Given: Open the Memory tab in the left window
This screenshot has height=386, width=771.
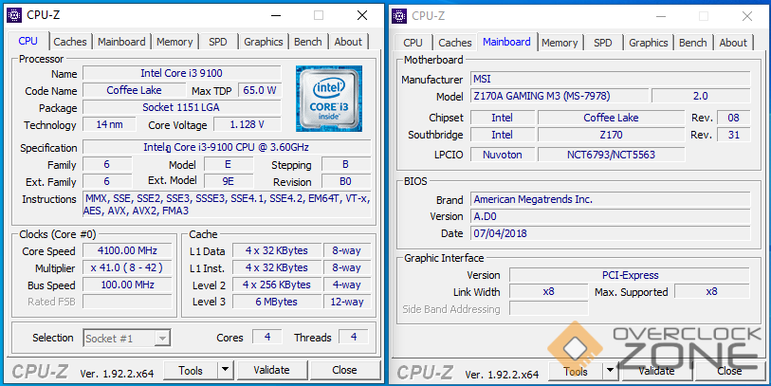Looking at the screenshot, I should (x=174, y=42).
